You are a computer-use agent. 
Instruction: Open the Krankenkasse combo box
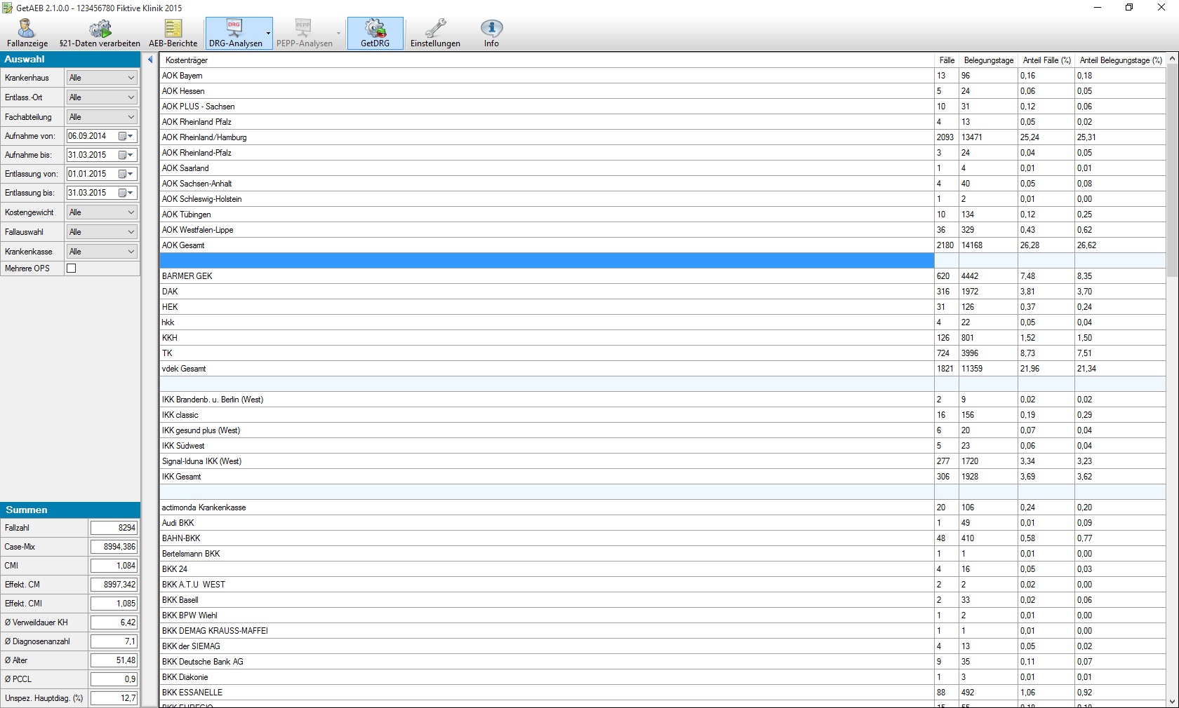pos(102,252)
